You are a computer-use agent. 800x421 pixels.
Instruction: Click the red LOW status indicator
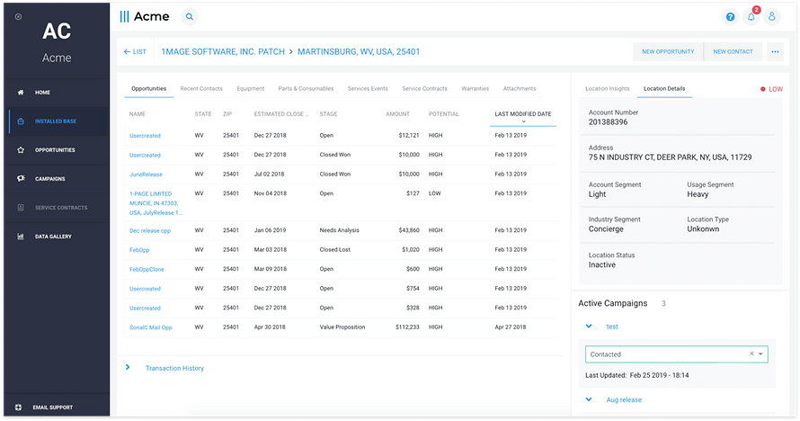tap(771, 89)
